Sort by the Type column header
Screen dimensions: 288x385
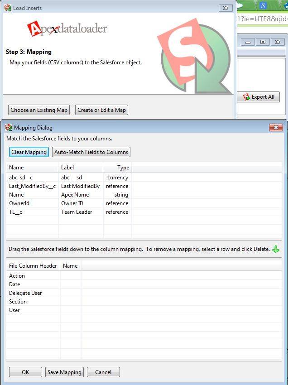pyautogui.click(x=117, y=168)
